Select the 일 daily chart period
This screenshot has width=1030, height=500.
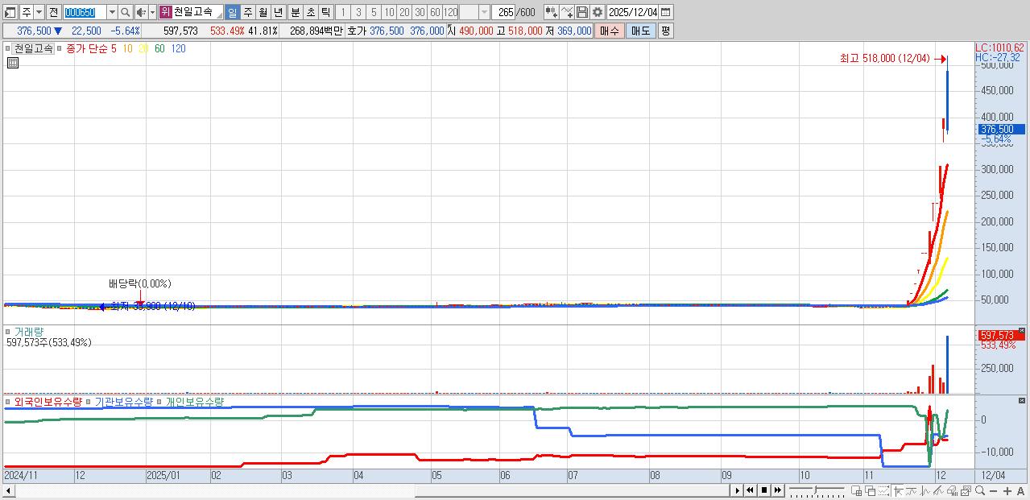pyautogui.click(x=232, y=12)
